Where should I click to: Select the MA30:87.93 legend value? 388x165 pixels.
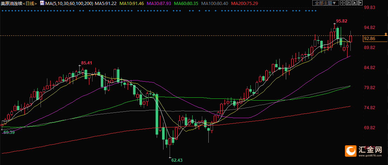(159, 4)
